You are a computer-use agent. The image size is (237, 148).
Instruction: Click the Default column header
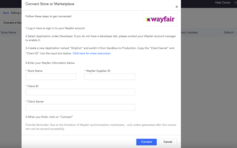point(230,32)
